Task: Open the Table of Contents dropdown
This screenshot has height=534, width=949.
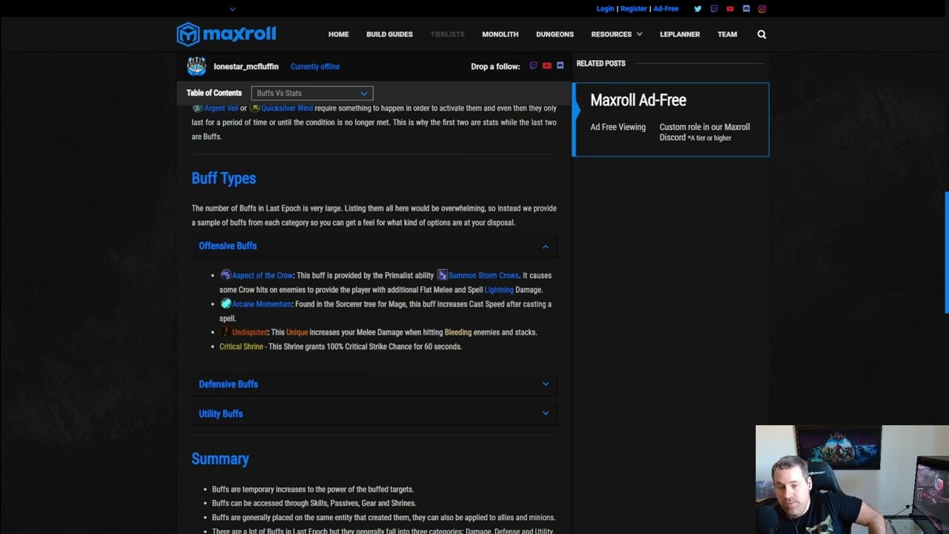Action: [x=312, y=93]
